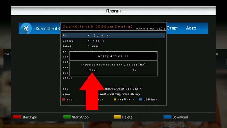This screenshot has width=227, height=128.
Task: Go to next server with No. right arrow
Action: [x=107, y=36]
